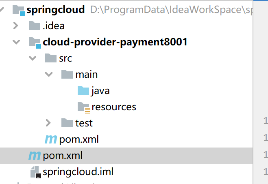
Task: Click the src folder icon
Action: point(51,58)
